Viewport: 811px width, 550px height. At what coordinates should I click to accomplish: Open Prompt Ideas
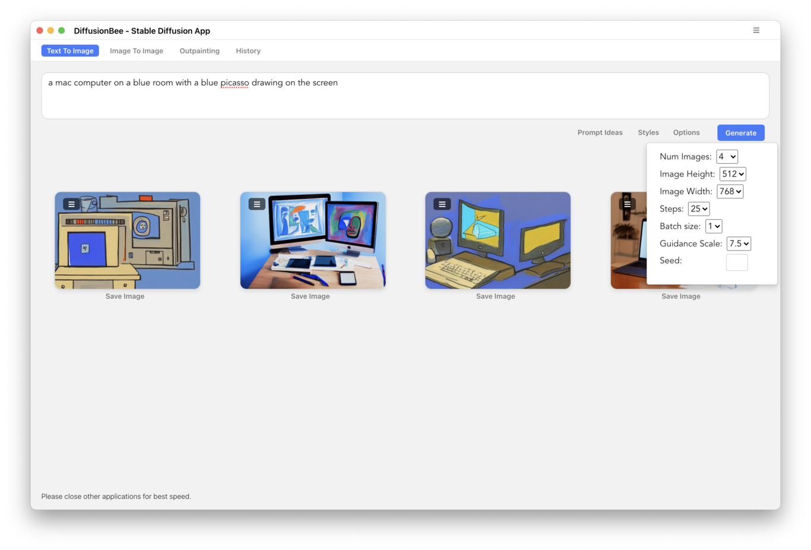600,132
